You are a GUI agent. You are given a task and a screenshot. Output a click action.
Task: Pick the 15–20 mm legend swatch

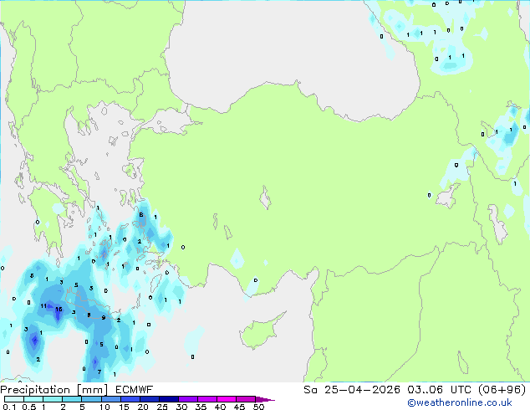pos(130,399)
